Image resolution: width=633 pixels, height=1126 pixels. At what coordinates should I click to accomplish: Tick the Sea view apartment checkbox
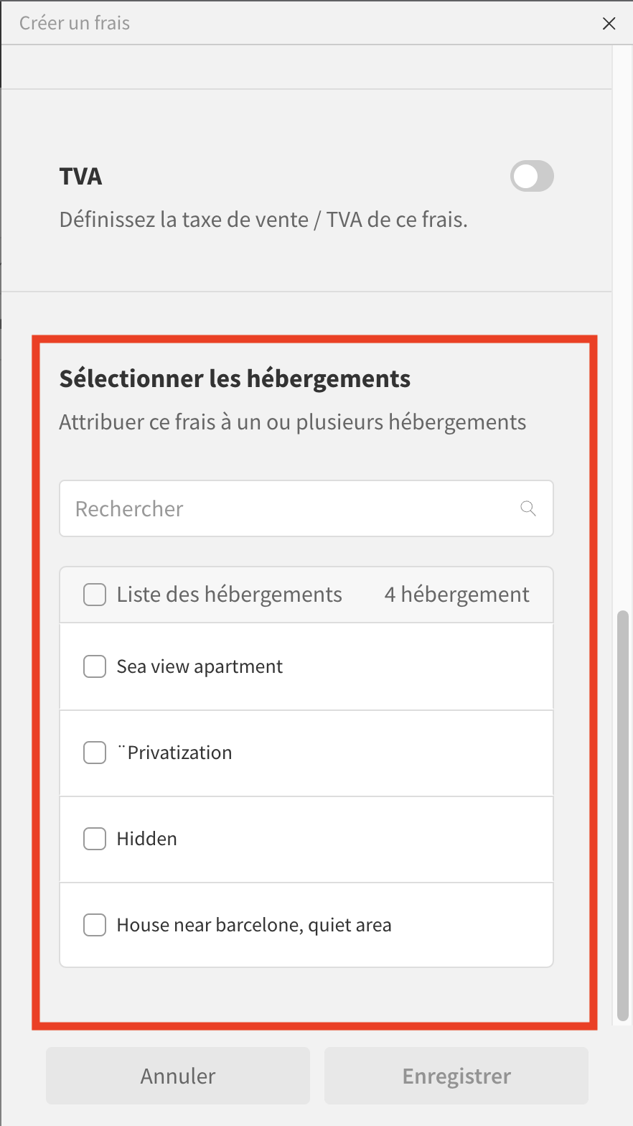coord(95,666)
